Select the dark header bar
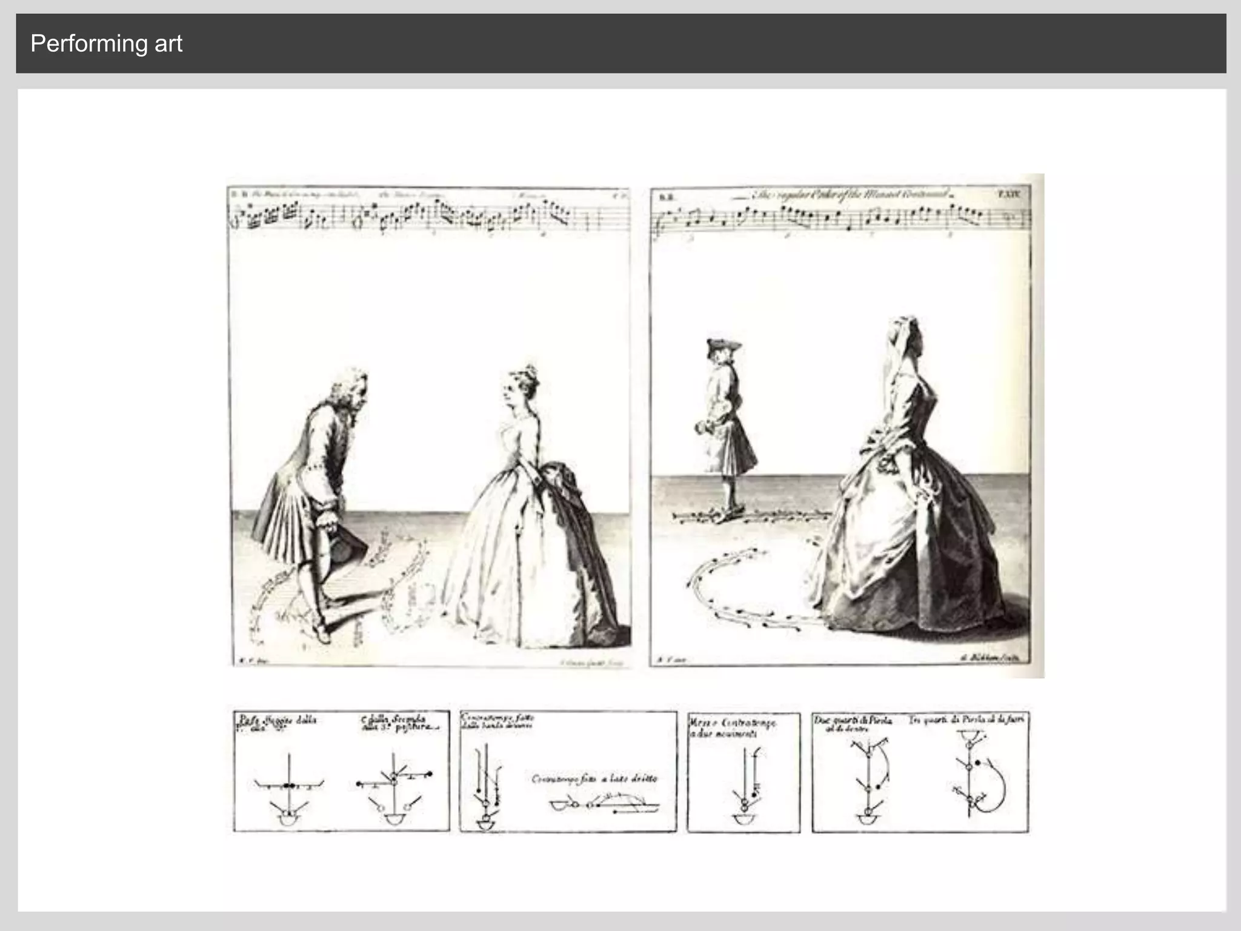This screenshot has height=931, width=1241. 667,44
